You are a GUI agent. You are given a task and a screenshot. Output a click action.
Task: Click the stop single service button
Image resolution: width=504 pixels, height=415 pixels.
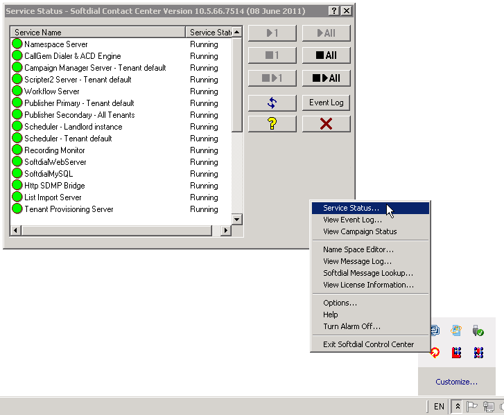pos(272,55)
